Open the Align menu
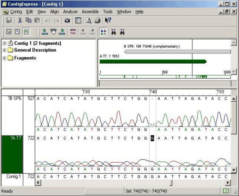239x196 pixels. [54, 12]
